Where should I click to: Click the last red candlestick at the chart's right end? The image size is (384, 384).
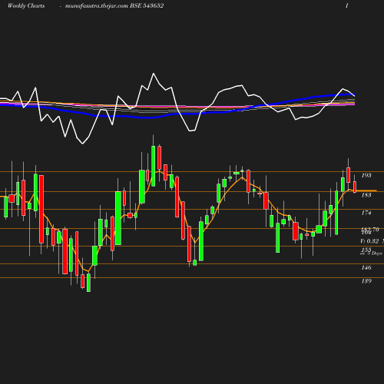(355, 187)
